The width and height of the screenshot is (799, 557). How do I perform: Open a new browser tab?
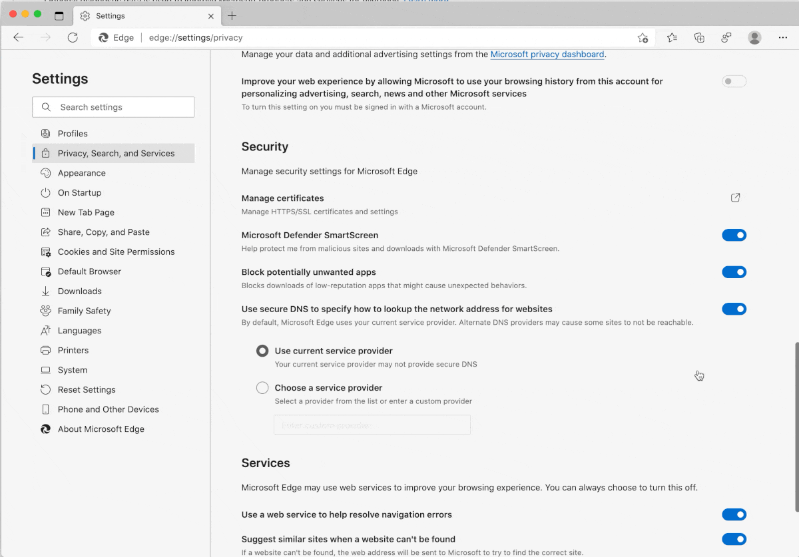(230, 15)
